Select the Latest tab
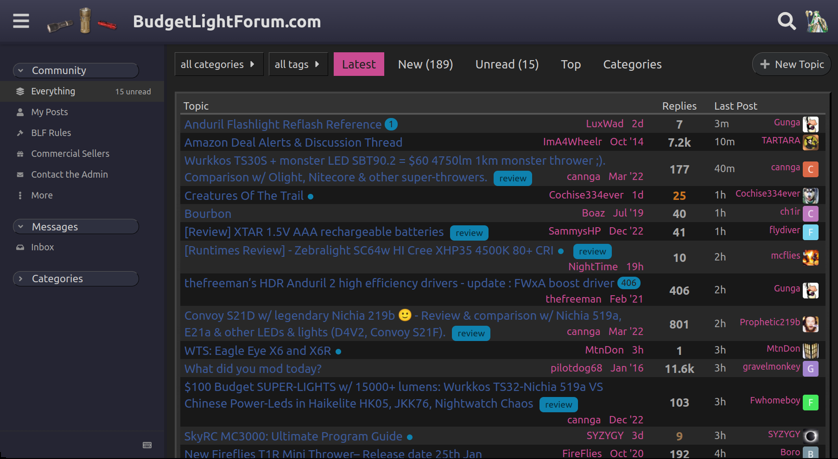 [x=359, y=64]
